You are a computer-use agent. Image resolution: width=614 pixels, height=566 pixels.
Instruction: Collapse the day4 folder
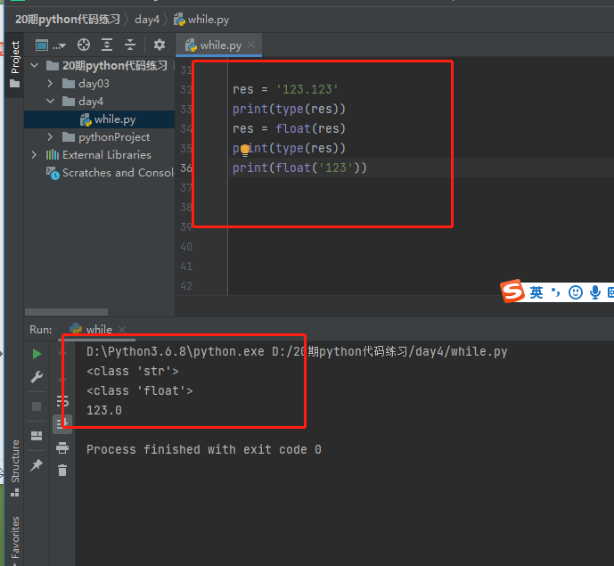[50, 101]
